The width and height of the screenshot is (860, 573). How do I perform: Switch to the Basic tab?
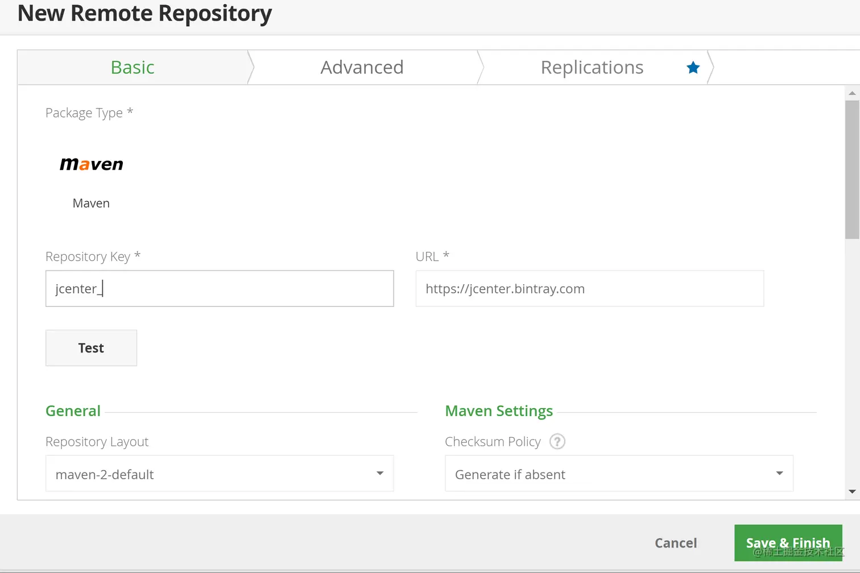pyautogui.click(x=133, y=68)
